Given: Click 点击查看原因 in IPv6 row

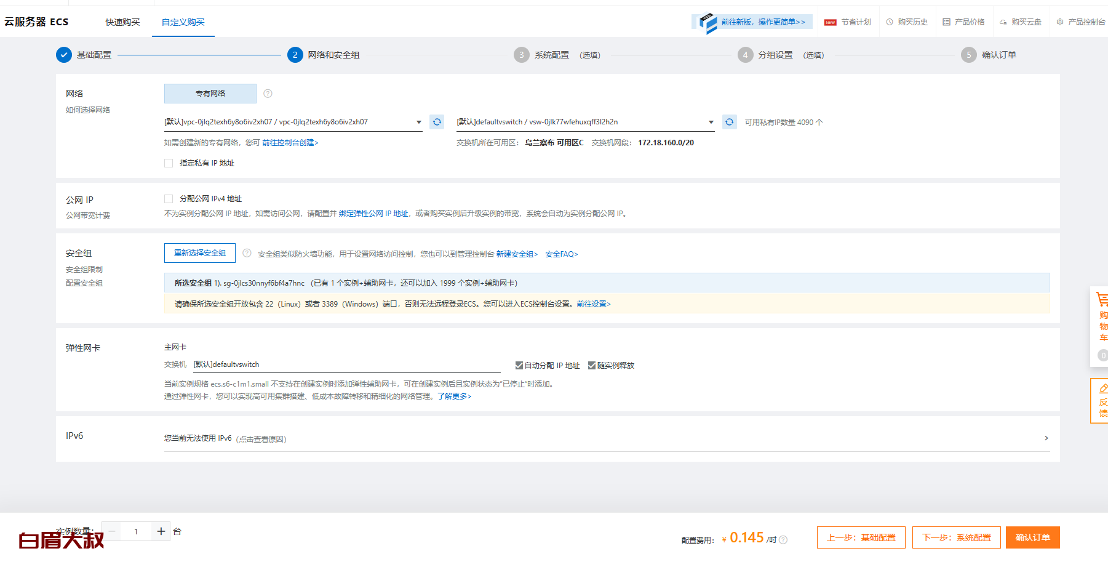Looking at the screenshot, I should tap(261, 440).
